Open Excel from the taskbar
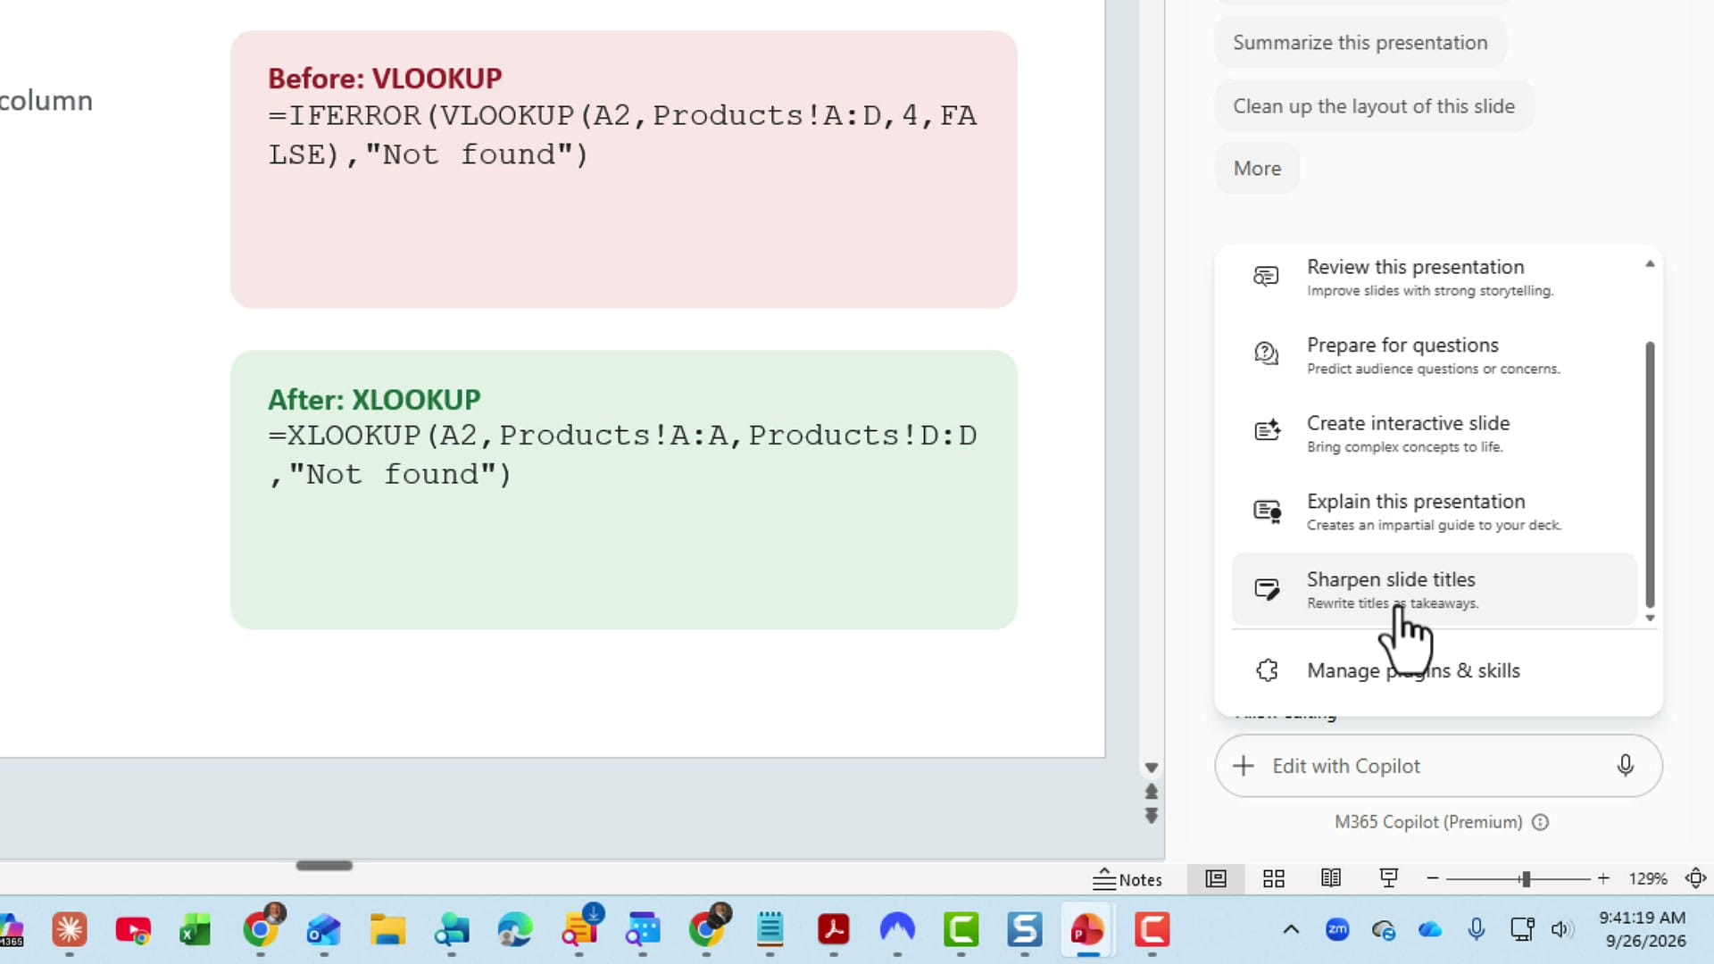 pos(196,930)
